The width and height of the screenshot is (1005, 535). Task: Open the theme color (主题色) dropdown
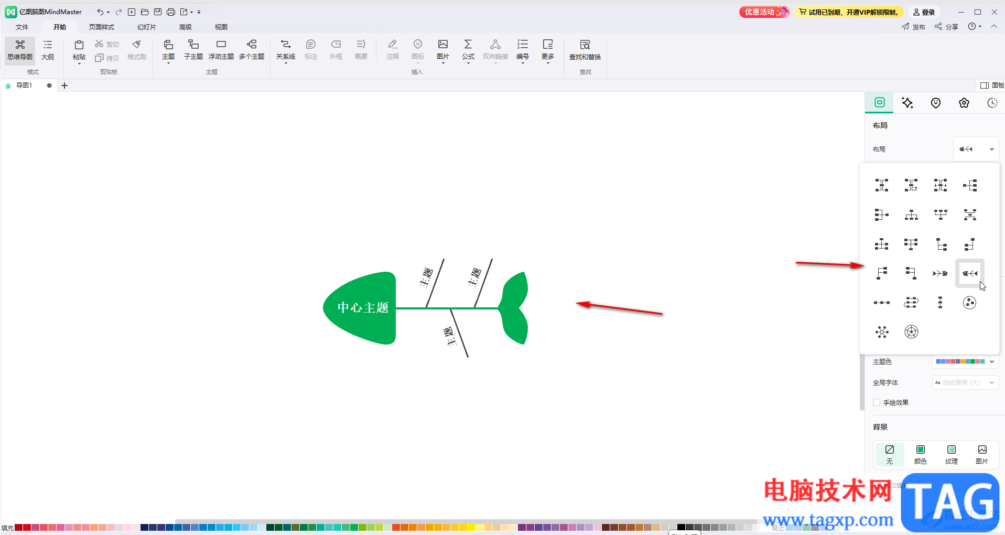[x=965, y=361]
